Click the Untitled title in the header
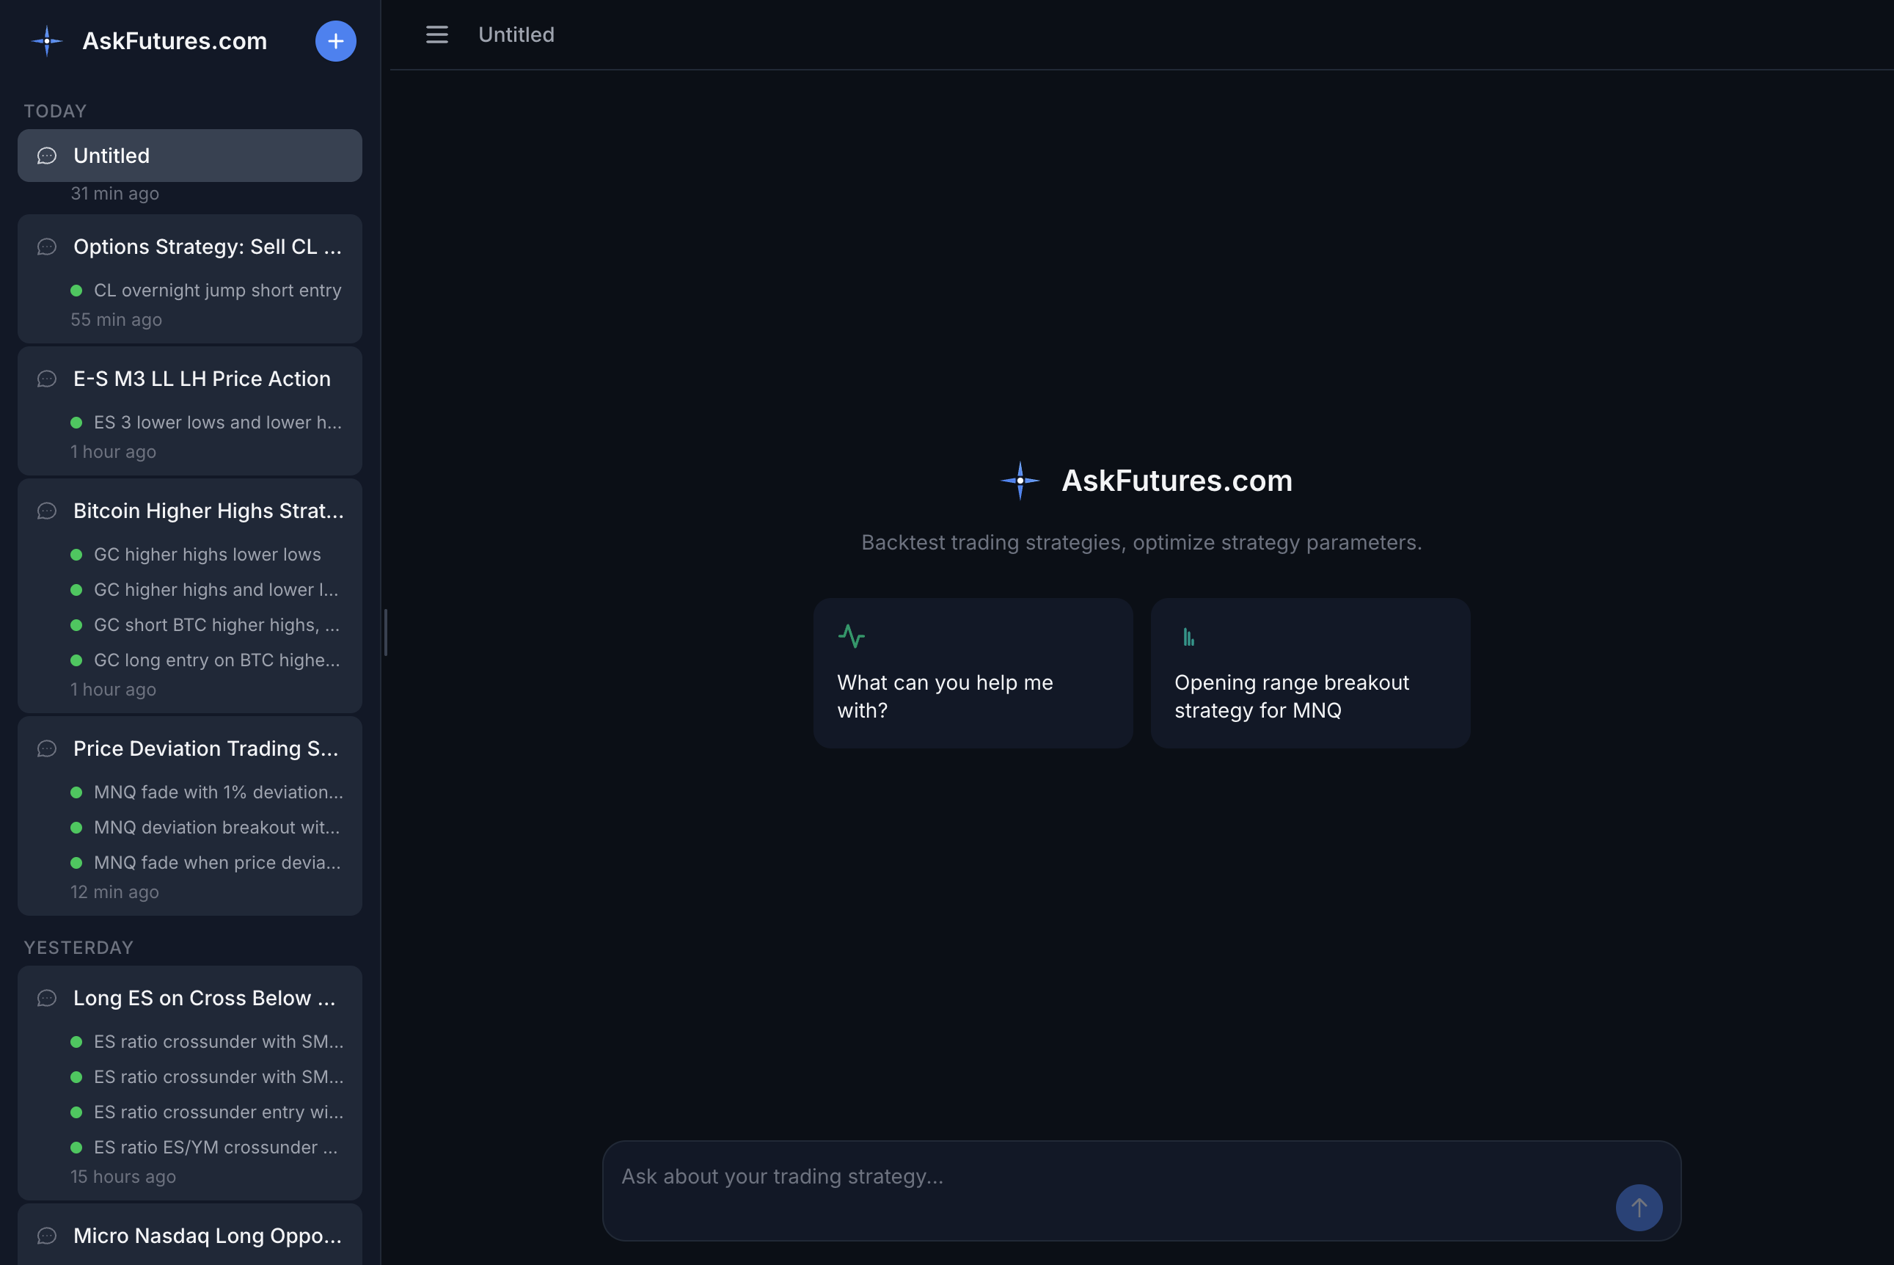The height and width of the screenshot is (1265, 1894). point(516,34)
